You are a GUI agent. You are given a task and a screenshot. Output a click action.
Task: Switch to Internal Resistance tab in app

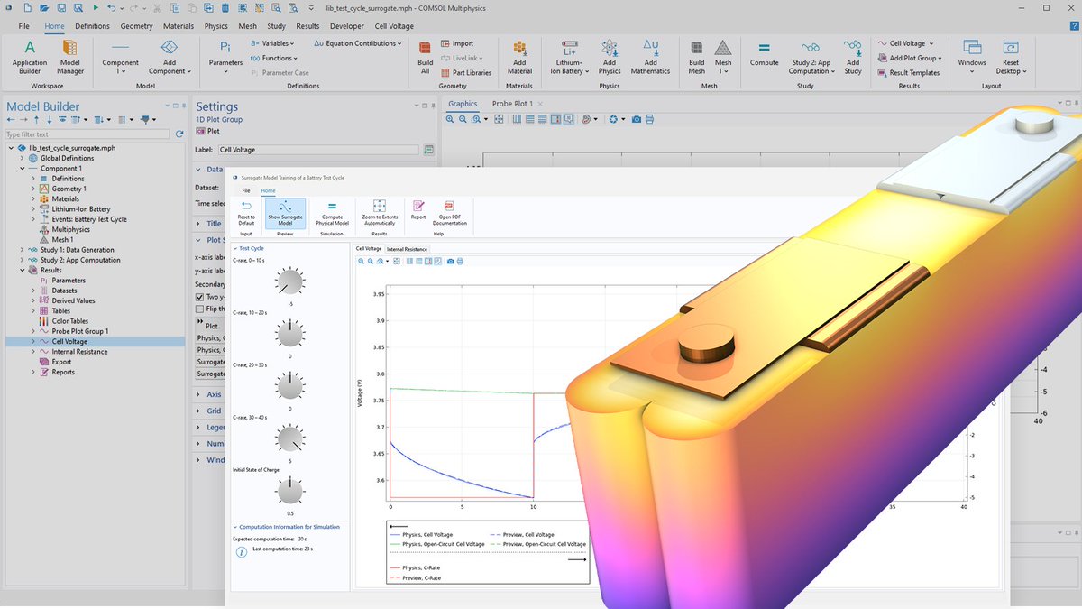click(407, 249)
